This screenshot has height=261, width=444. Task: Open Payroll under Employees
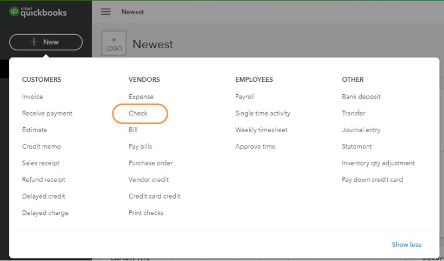click(245, 97)
